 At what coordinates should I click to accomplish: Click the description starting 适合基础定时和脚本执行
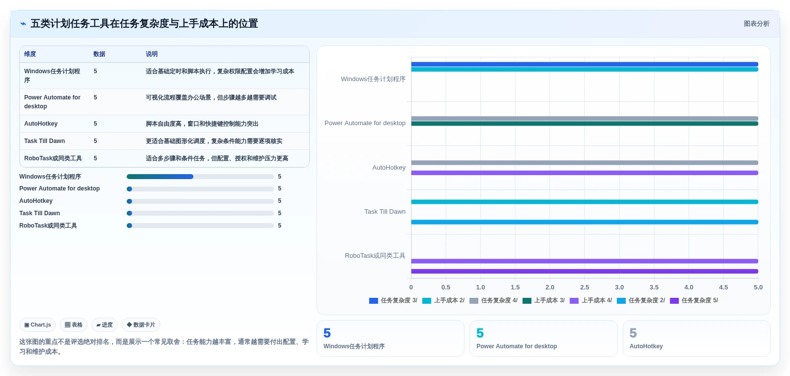[220, 71]
